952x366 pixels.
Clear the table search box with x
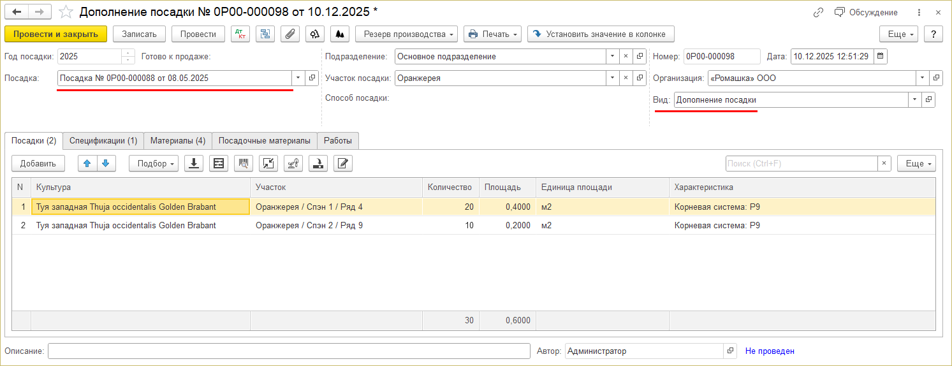click(884, 163)
